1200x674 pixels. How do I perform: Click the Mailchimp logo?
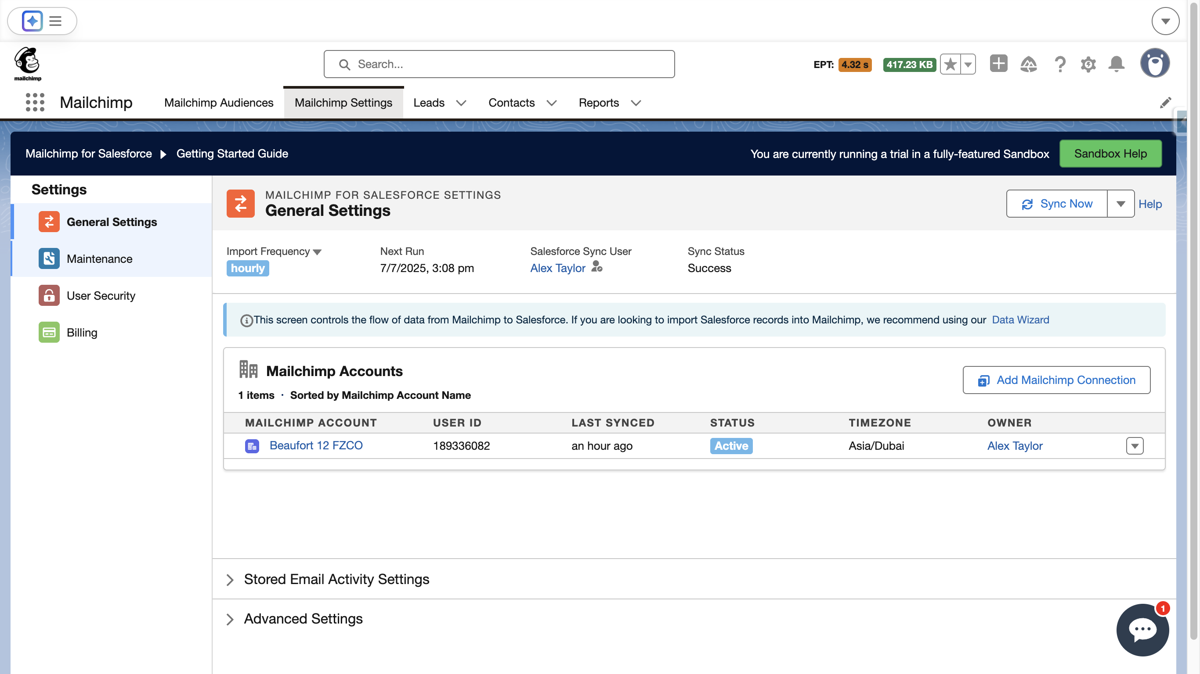(28, 64)
